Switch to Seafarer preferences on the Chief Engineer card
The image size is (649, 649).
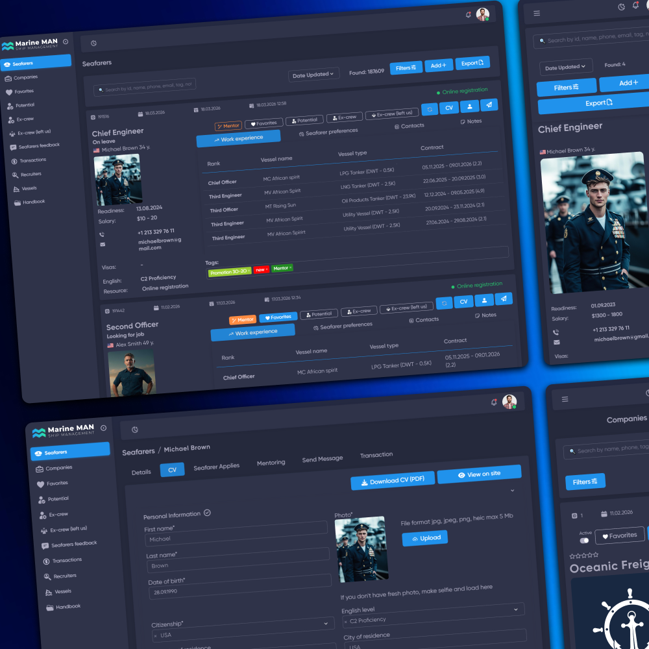(328, 132)
